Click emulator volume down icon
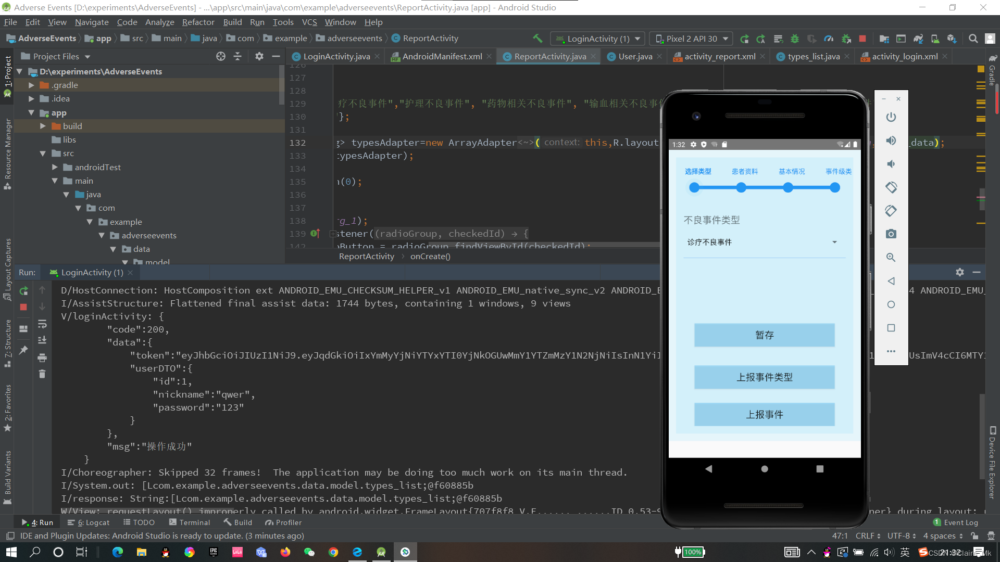The width and height of the screenshot is (1000, 562). [x=891, y=164]
